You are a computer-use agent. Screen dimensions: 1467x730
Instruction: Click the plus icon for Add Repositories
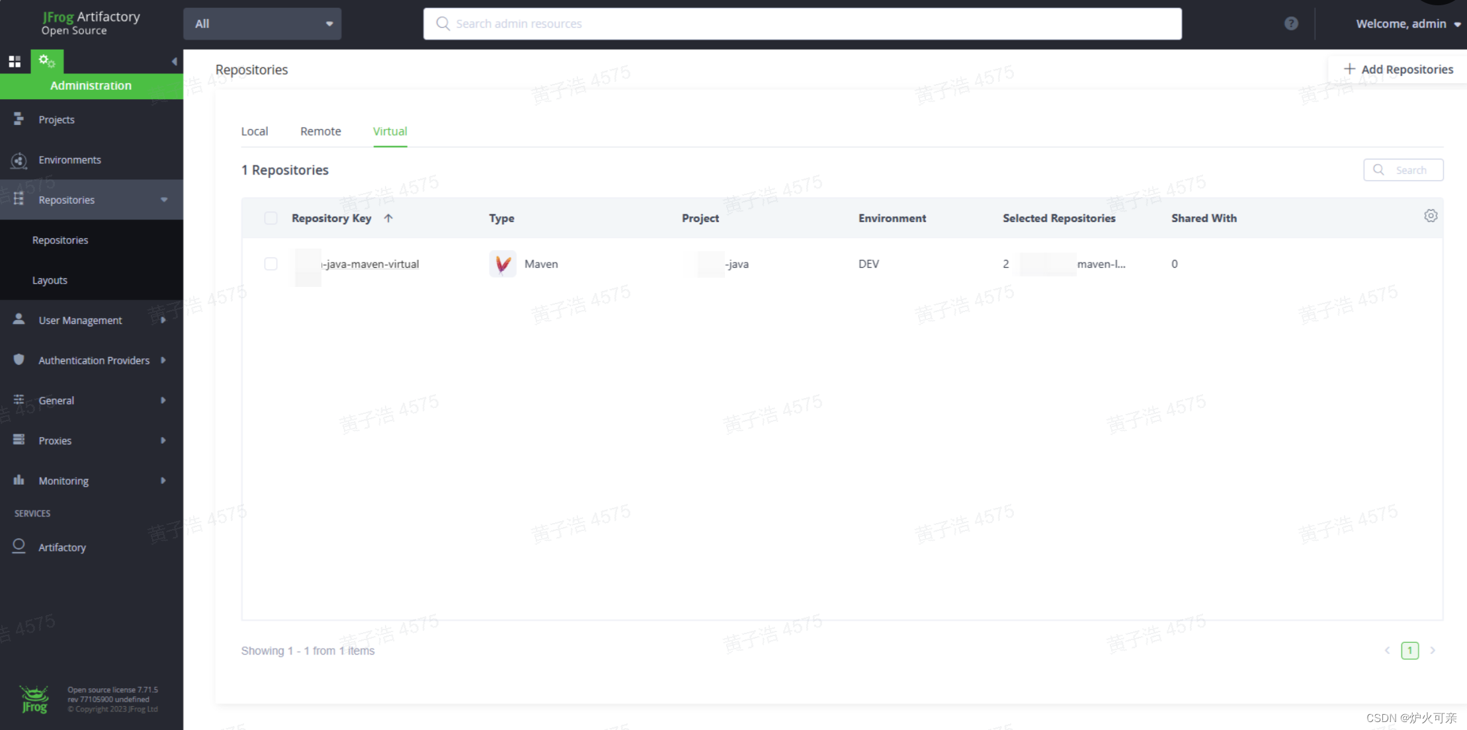tap(1349, 69)
